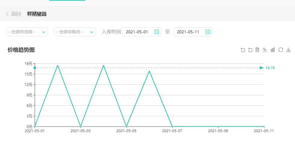Image resolution: width=295 pixels, height=143 pixels.
Task: Click the back chevron arrow icon
Action: click(7, 14)
